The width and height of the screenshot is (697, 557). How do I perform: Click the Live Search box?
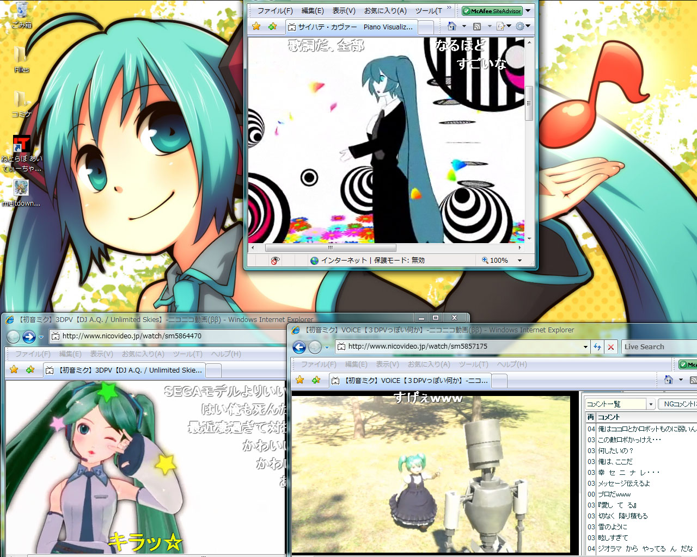(659, 346)
